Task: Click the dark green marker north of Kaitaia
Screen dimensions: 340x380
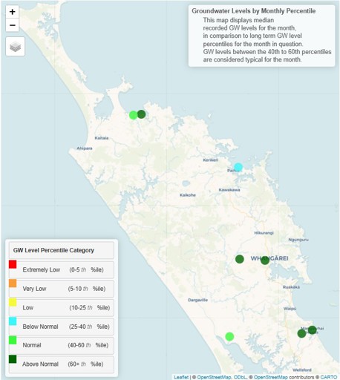Action: coord(141,114)
